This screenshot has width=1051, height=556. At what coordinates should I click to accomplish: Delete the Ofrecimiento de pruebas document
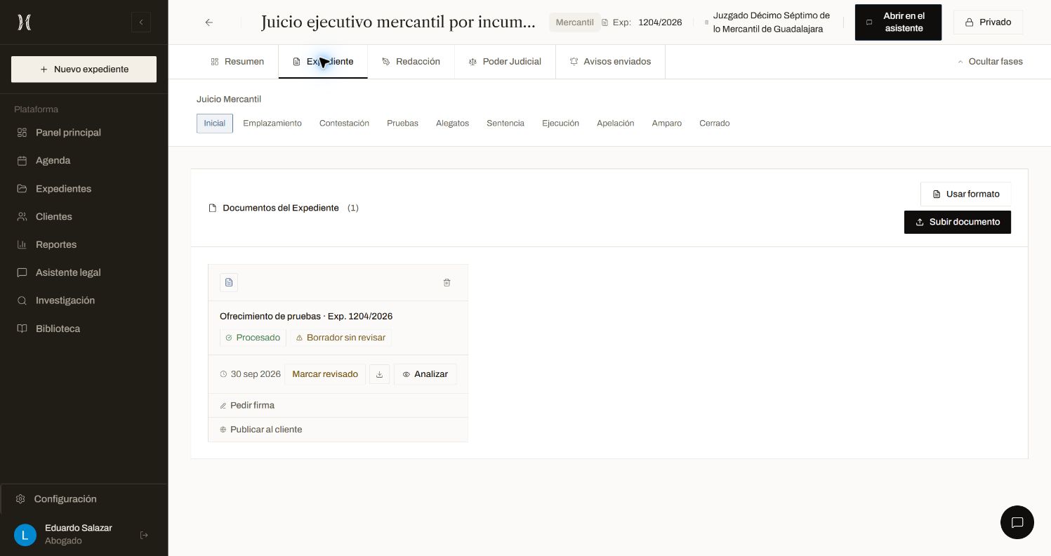(447, 282)
